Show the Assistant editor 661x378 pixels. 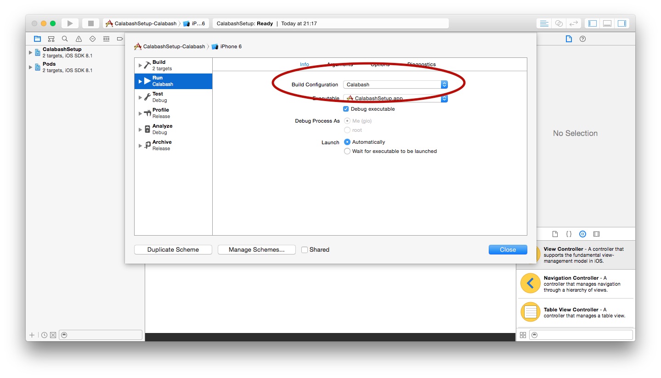click(x=559, y=23)
